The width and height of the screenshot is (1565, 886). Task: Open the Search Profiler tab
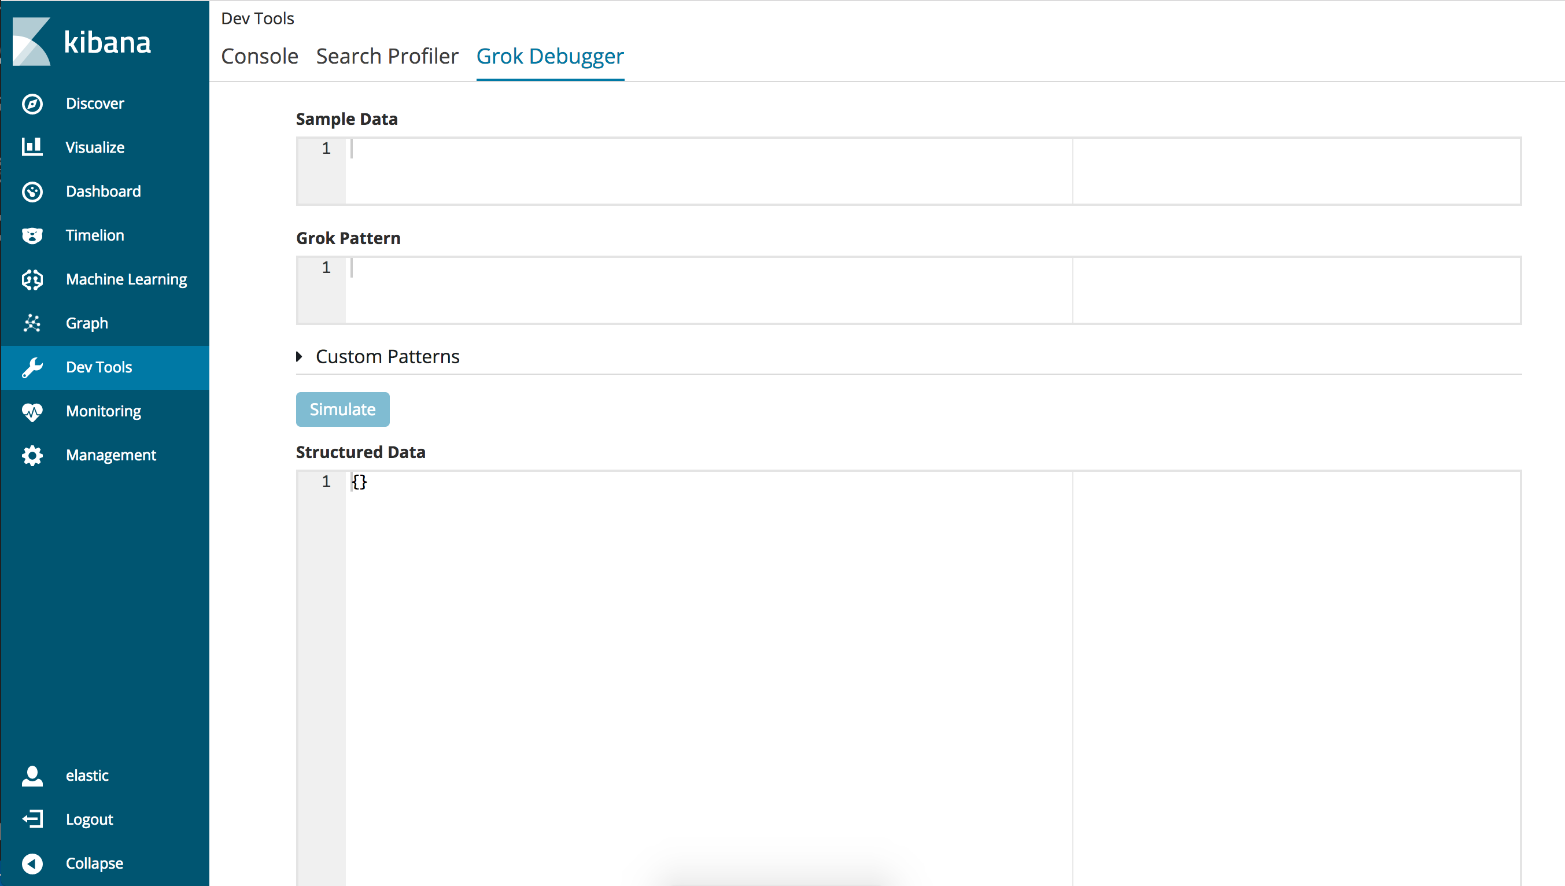387,56
